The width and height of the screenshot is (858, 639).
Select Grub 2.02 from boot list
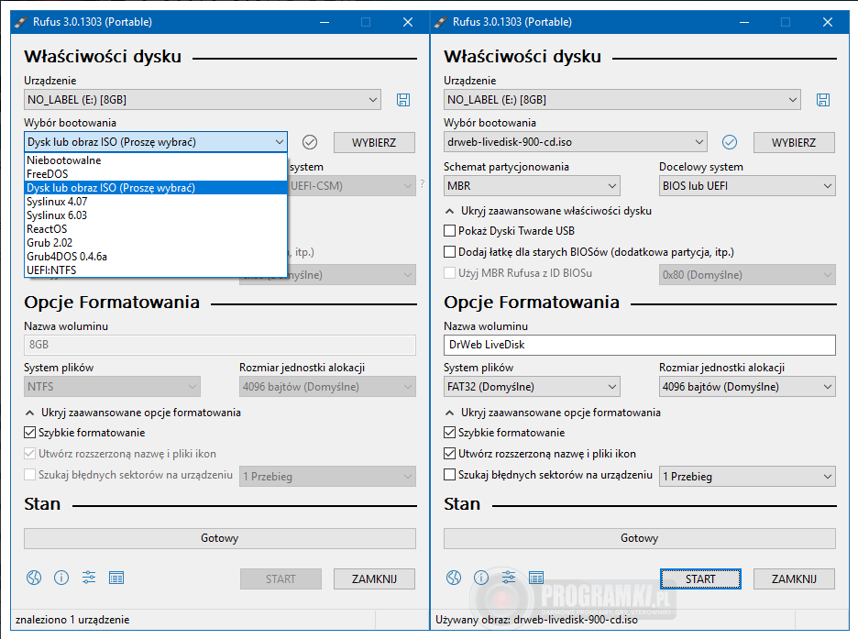156,242
